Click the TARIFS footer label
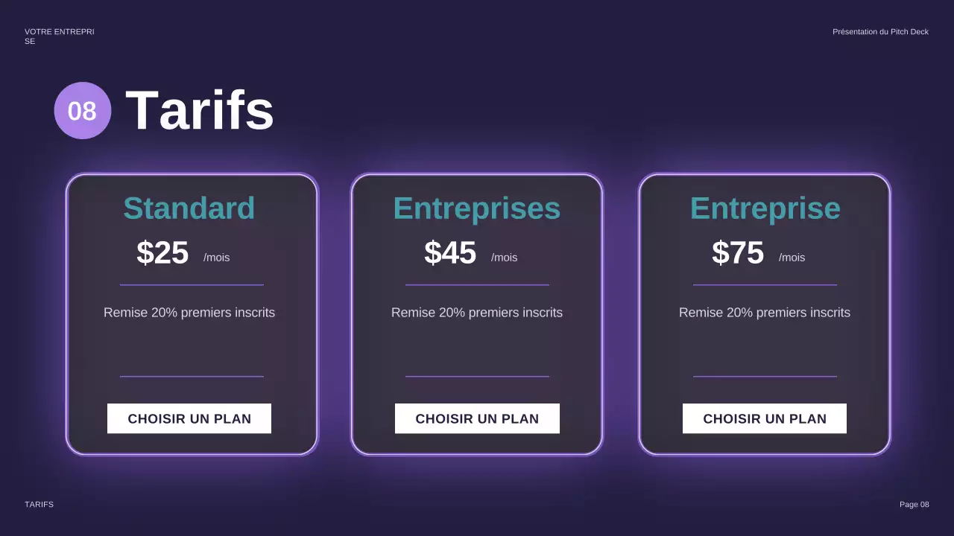The width and height of the screenshot is (954, 536). (40, 505)
